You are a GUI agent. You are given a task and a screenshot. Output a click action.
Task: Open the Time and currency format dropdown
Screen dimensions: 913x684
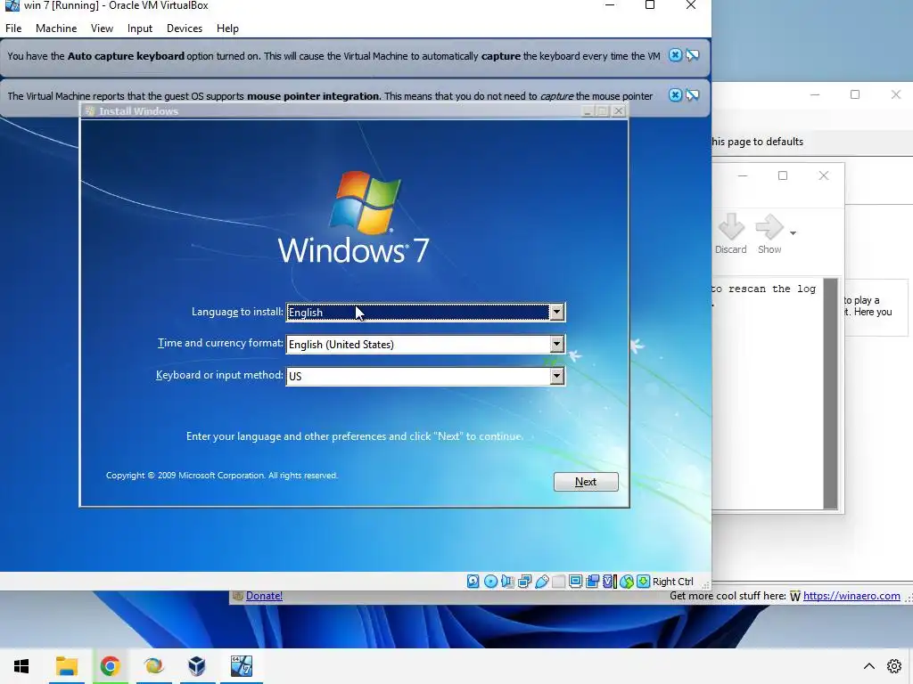point(556,345)
